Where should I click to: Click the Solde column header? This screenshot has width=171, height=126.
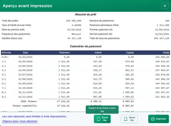[x=166, y=53]
